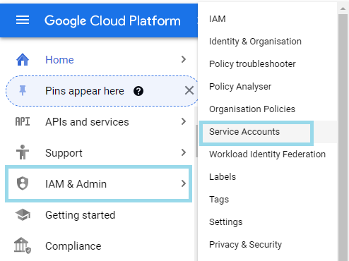Viewport: 349px width, 261px height.
Task: Dismiss the Pins appear here banner
Action: pyautogui.click(x=189, y=90)
